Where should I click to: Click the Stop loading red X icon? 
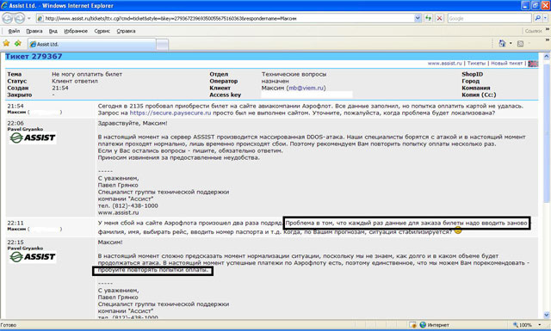(439, 18)
